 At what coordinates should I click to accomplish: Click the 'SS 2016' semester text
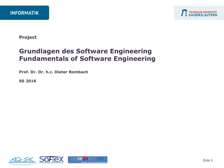pos(28,81)
